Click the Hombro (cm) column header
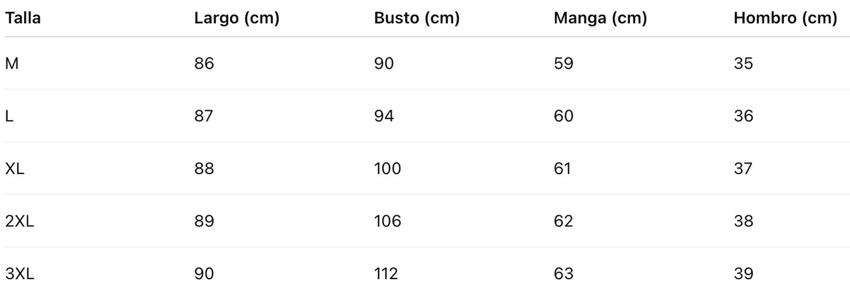Screen dimensions: 850x292 785,18
